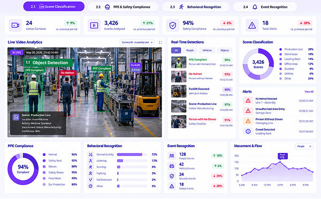Click the Fall Detection behavior icon
Image resolution: width=321 pixels, height=199 pixels.
pos(90,180)
